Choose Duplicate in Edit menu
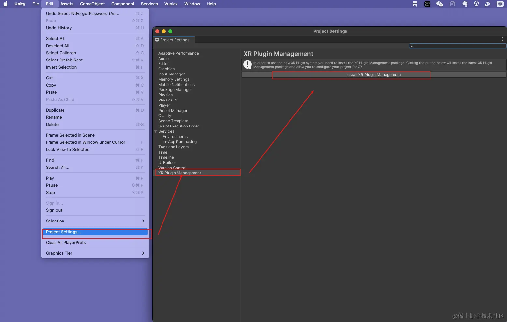This screenshot has width=507, height=322. [x=95, y=110]
